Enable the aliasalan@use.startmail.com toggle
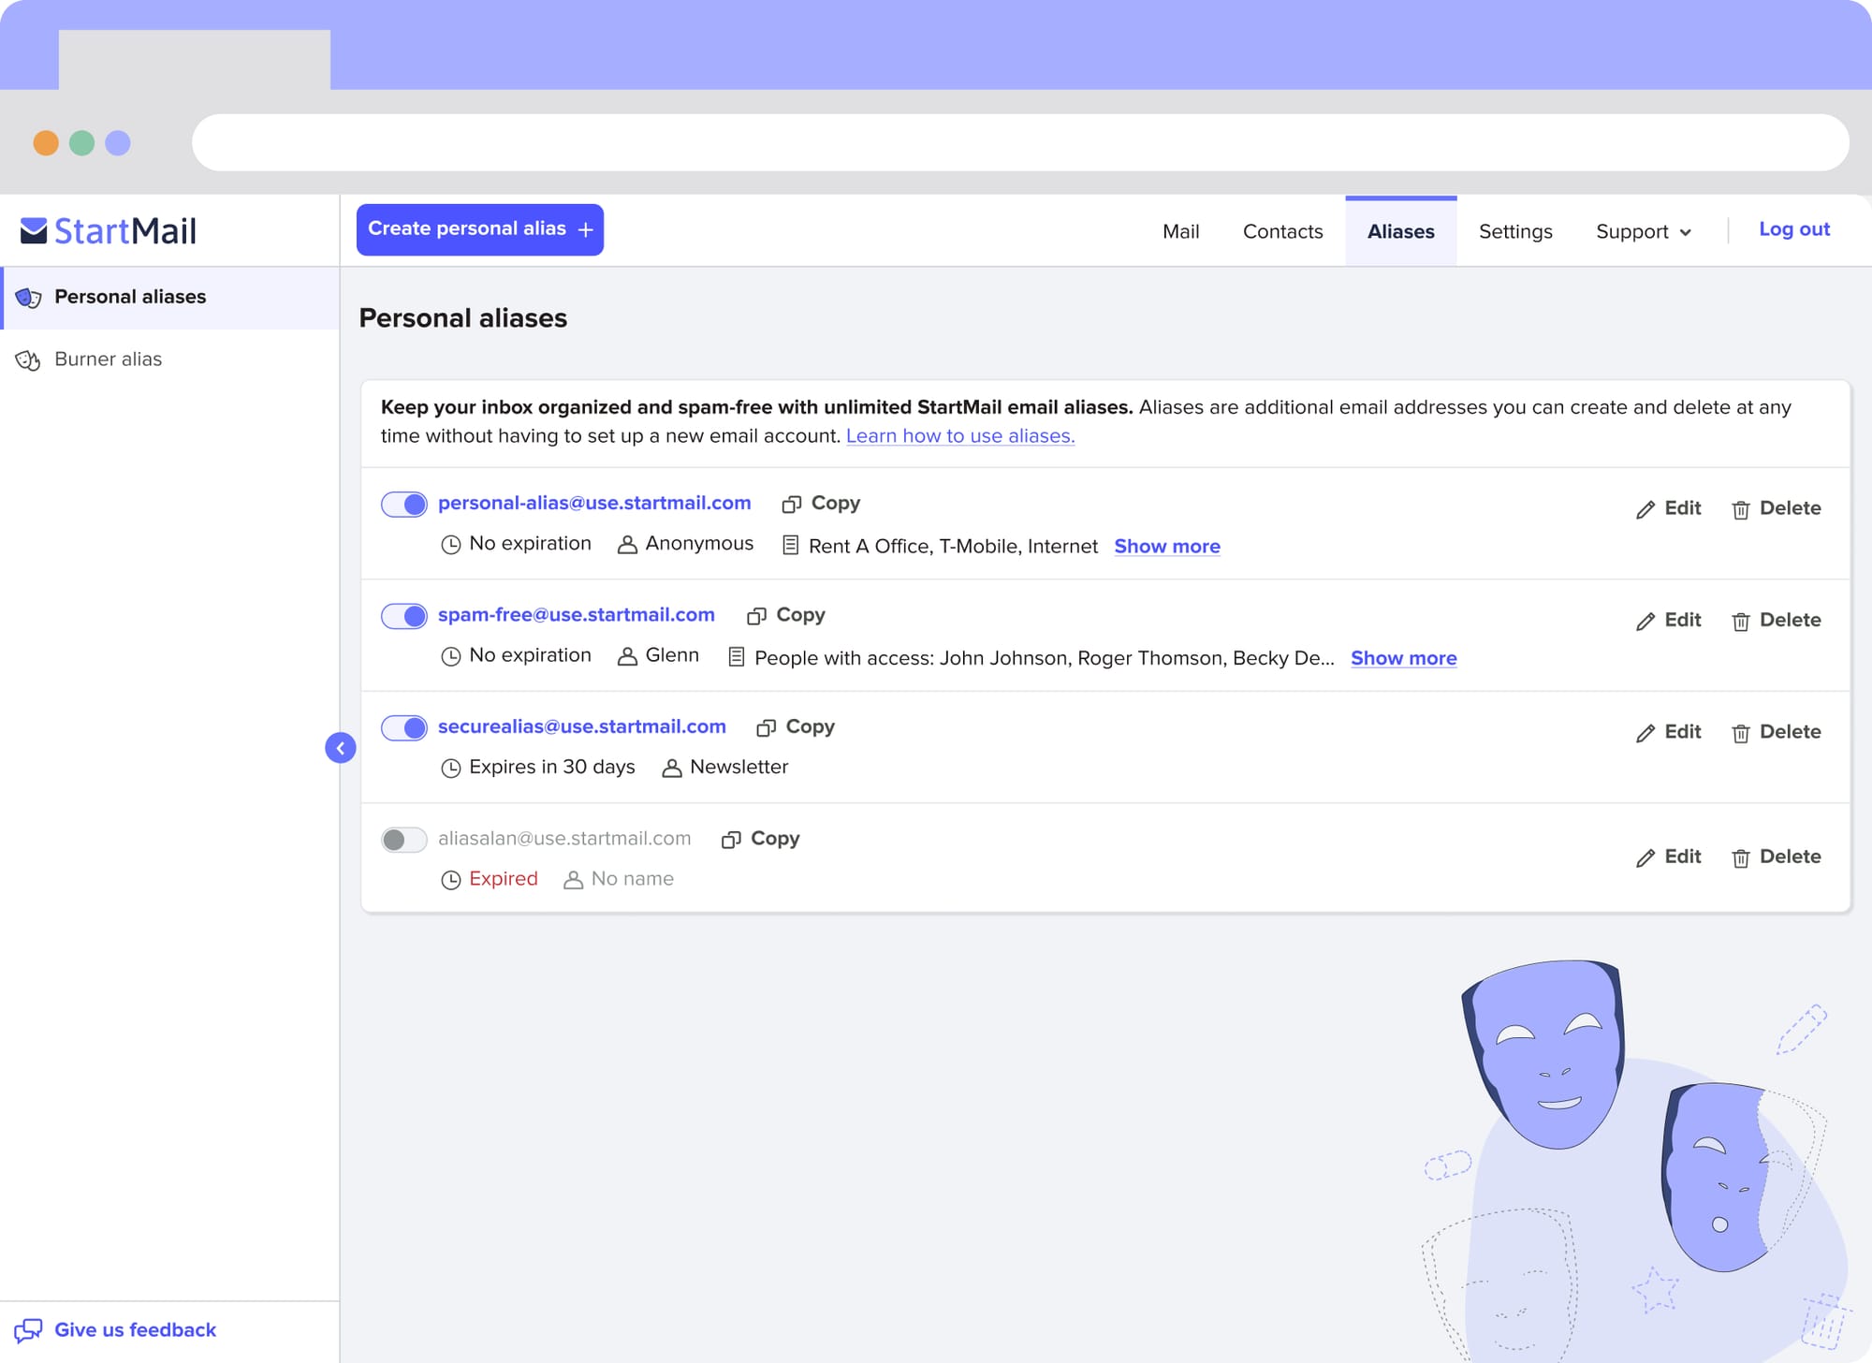1872x1363 pixels. coord(404,840)
